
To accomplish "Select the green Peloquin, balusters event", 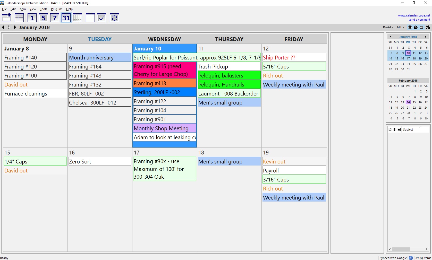I will (229, 75).
